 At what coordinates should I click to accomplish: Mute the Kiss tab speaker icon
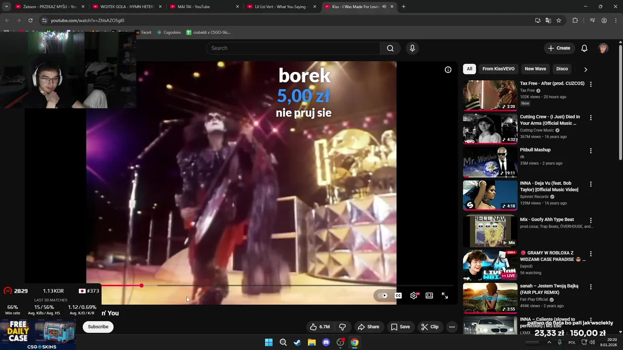pyautogui.click(x=384, y=7)
